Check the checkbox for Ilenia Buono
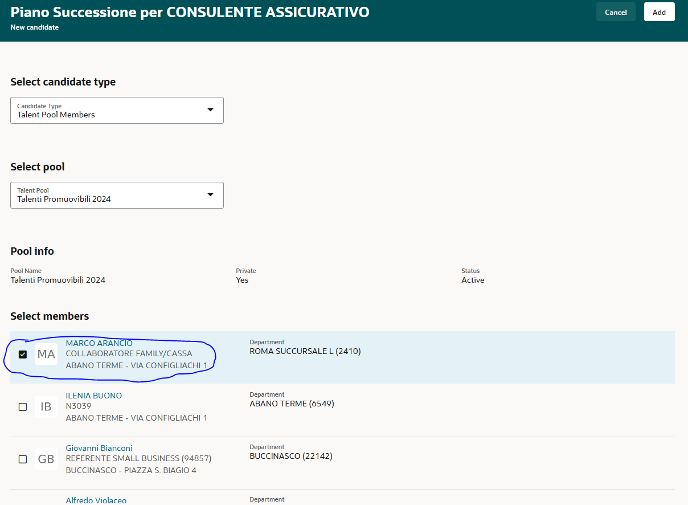The width and height of the screenshot is (688, 505). pyautogui.click(x=23, y=406)
